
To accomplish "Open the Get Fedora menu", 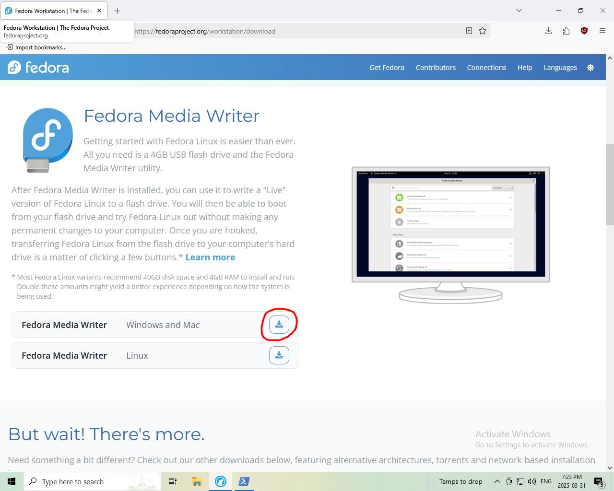I will pyautogui.click(x=387, y=68).
